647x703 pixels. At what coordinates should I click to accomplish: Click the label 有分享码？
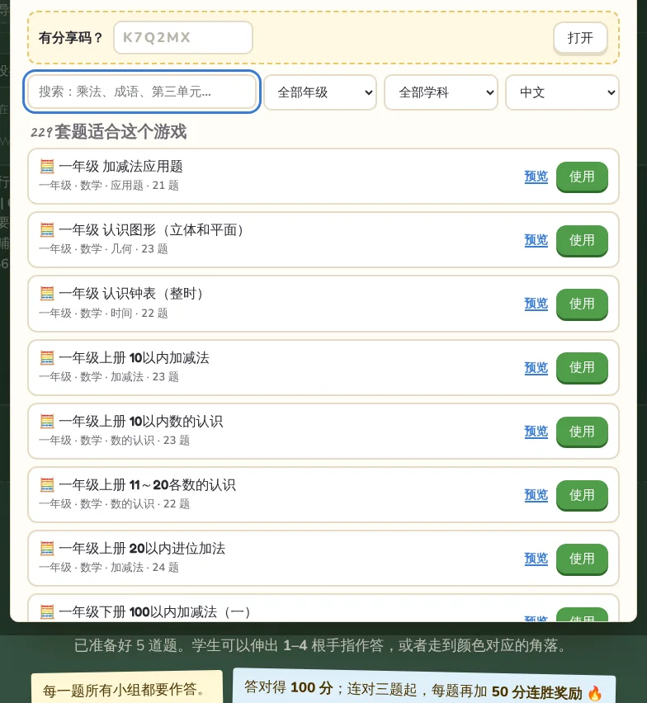pyautogui.click(x=71, y=38)
